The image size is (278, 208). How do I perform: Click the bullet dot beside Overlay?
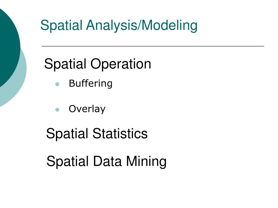[57, 110]
